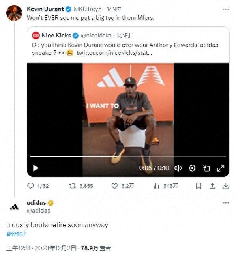Open the @nicekicks handle
236x258 pixels.
coord(96,36)
